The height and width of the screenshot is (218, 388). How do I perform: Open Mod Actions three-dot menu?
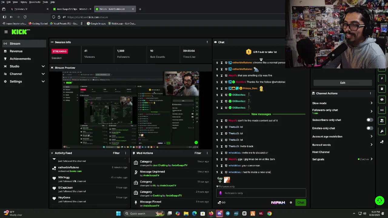(207, 153)
